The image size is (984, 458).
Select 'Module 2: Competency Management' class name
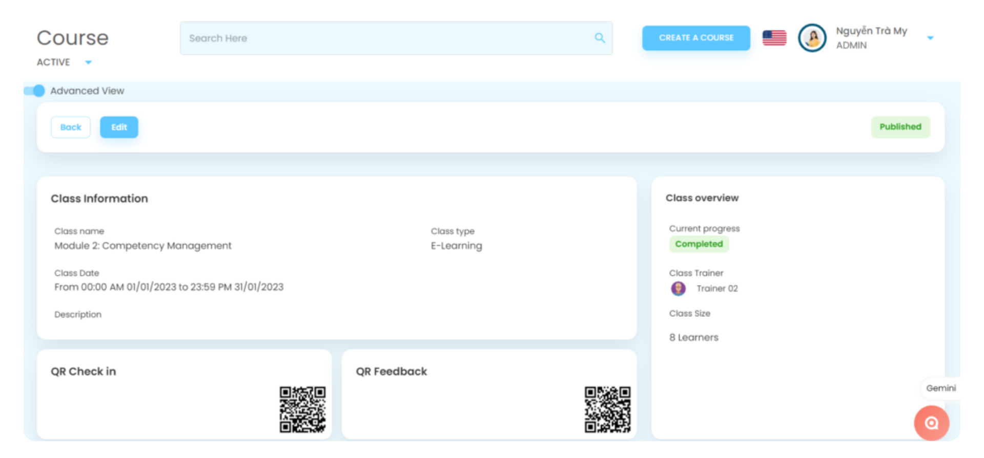click(x=143, y=246)
